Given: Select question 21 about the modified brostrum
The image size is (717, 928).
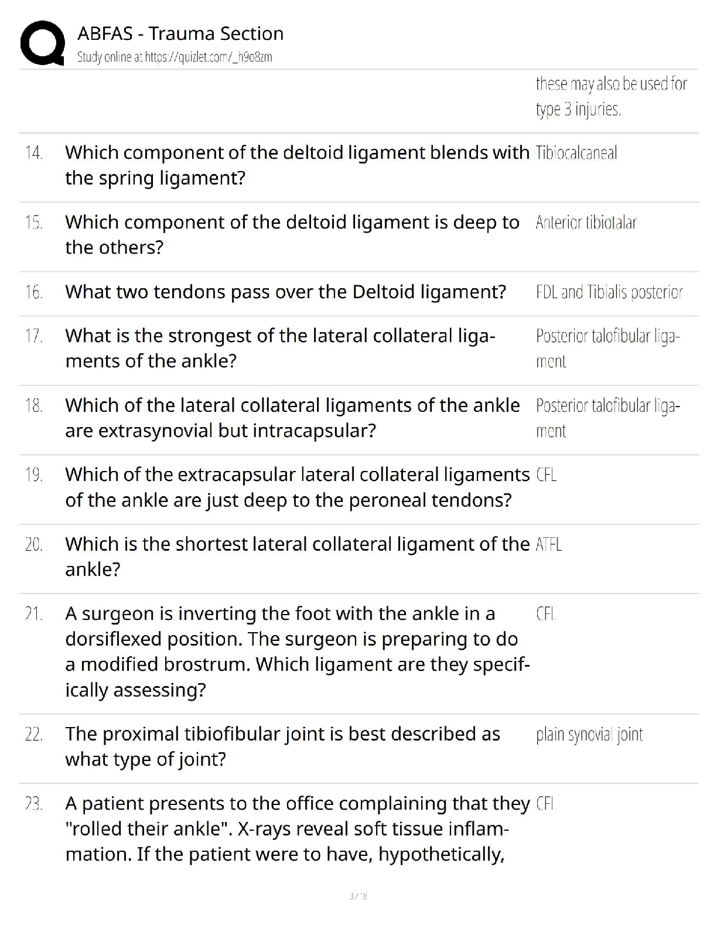Looking at the screenshot, I should pos(297,651).
